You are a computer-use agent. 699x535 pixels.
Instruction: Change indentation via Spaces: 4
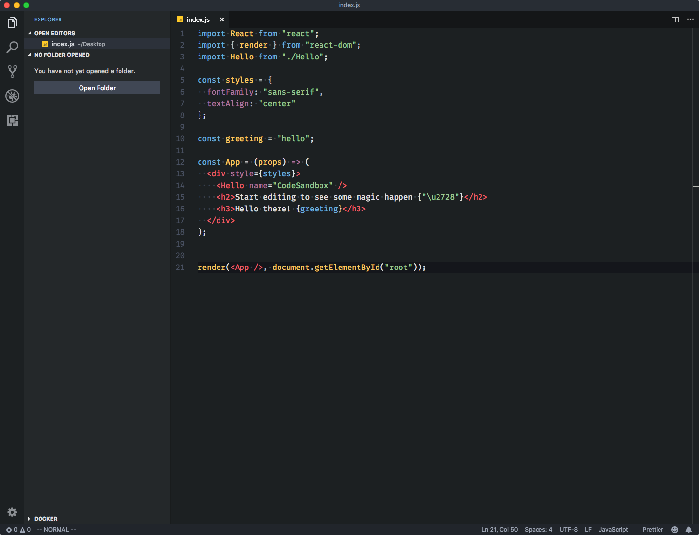(x=539, y=530)
